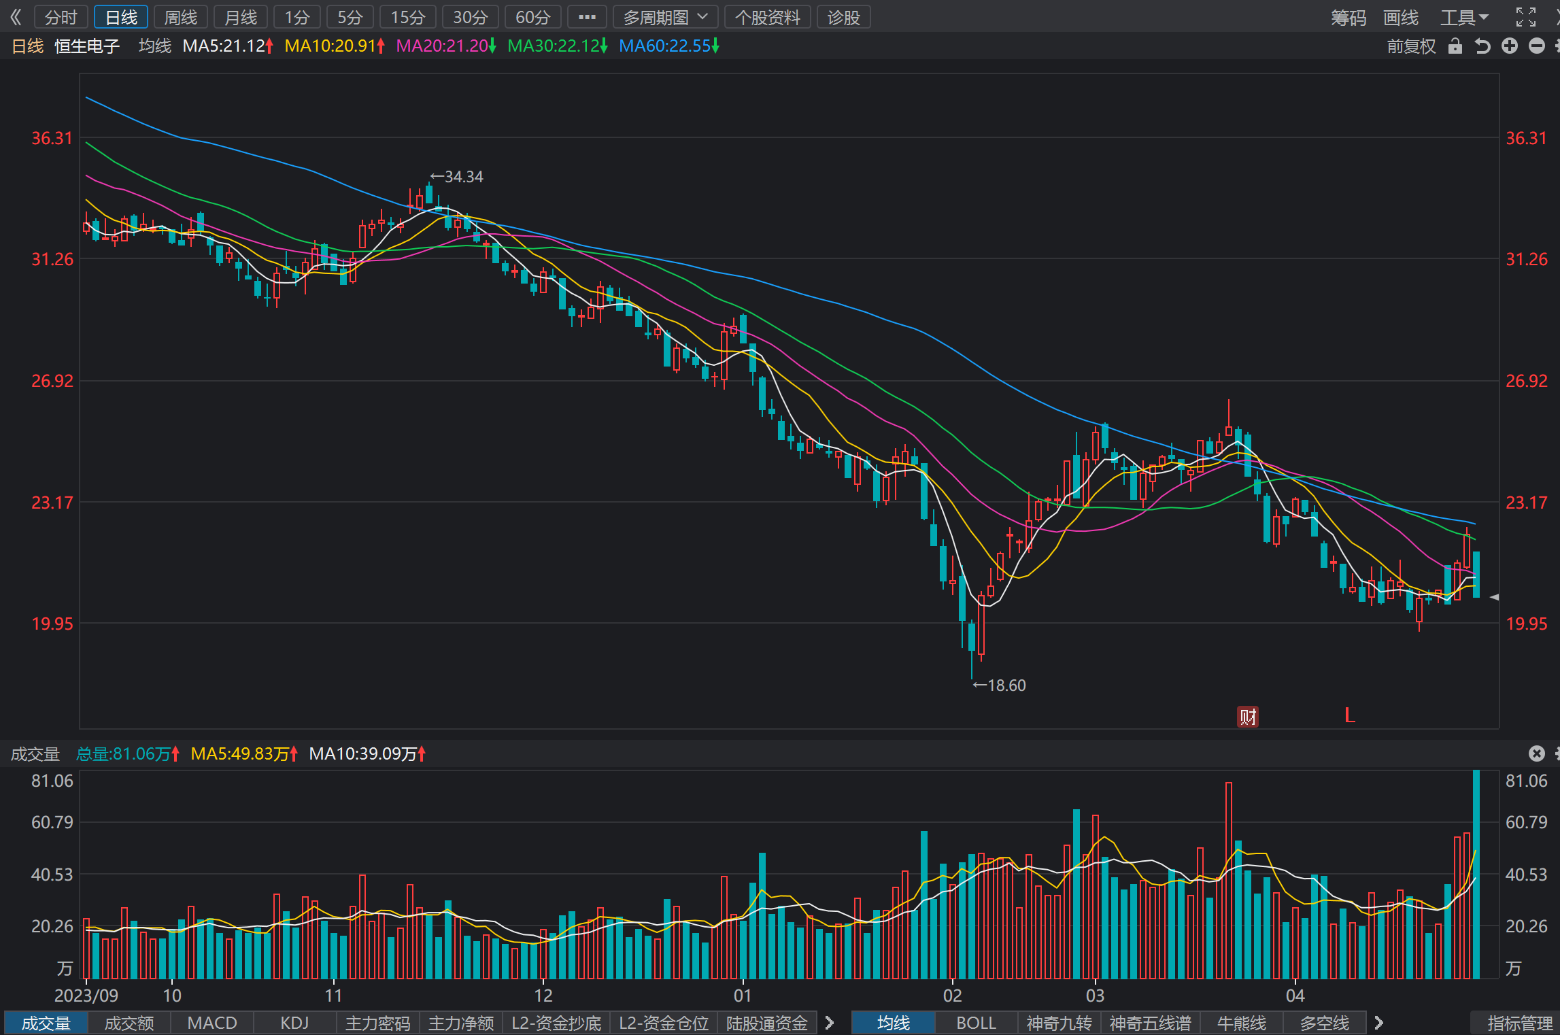Select the 1分 timeframe
1560x1035 pixels.
point(297,17)
